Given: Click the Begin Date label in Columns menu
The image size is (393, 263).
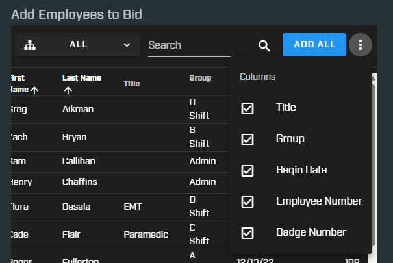Looking at the screenshot, I should click(301, 170).
